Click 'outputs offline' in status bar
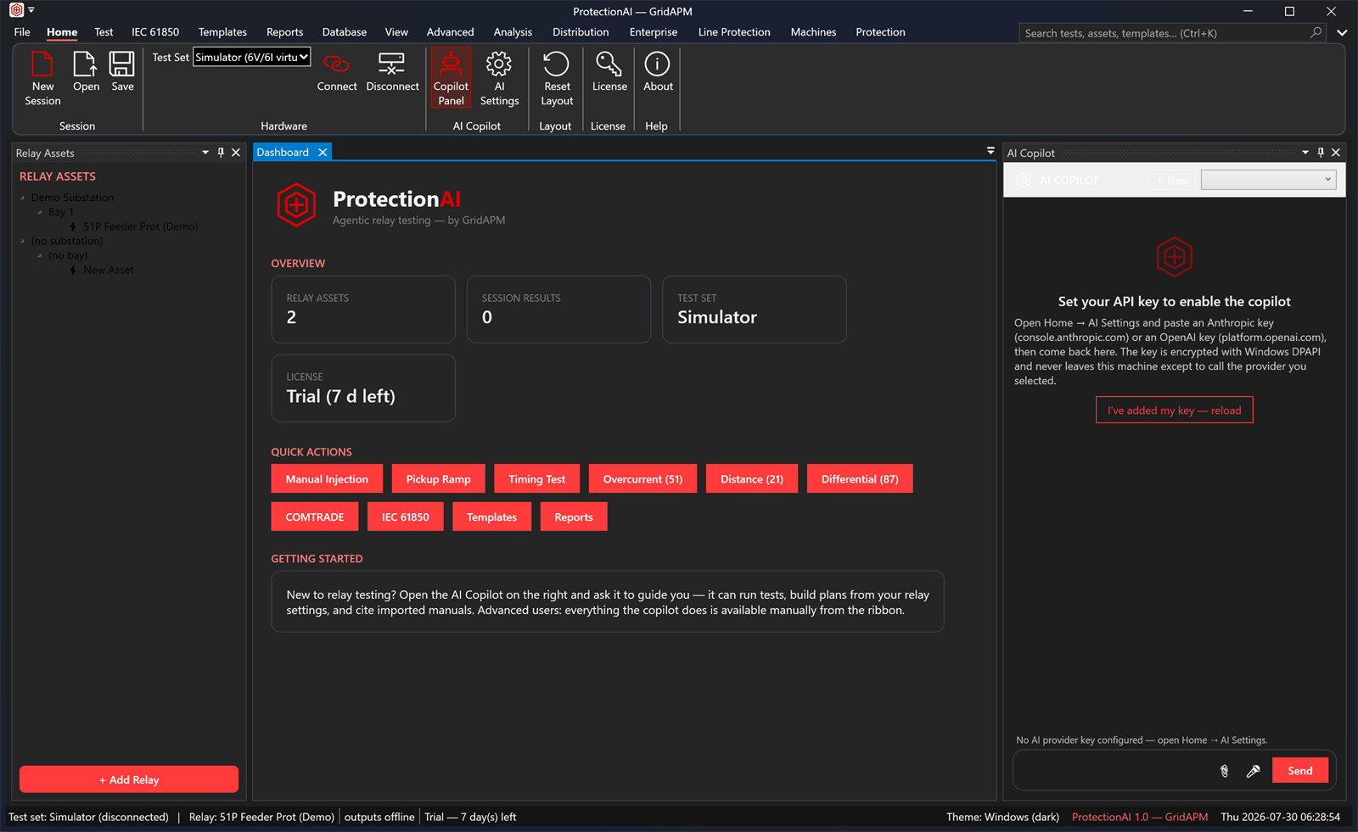 379,817
